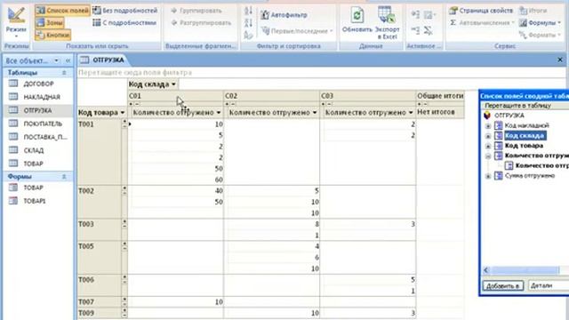Select ОТГРУЗКА table in navigation pane
Viewport: 569px width, 320px height.
tap(38, 110)
